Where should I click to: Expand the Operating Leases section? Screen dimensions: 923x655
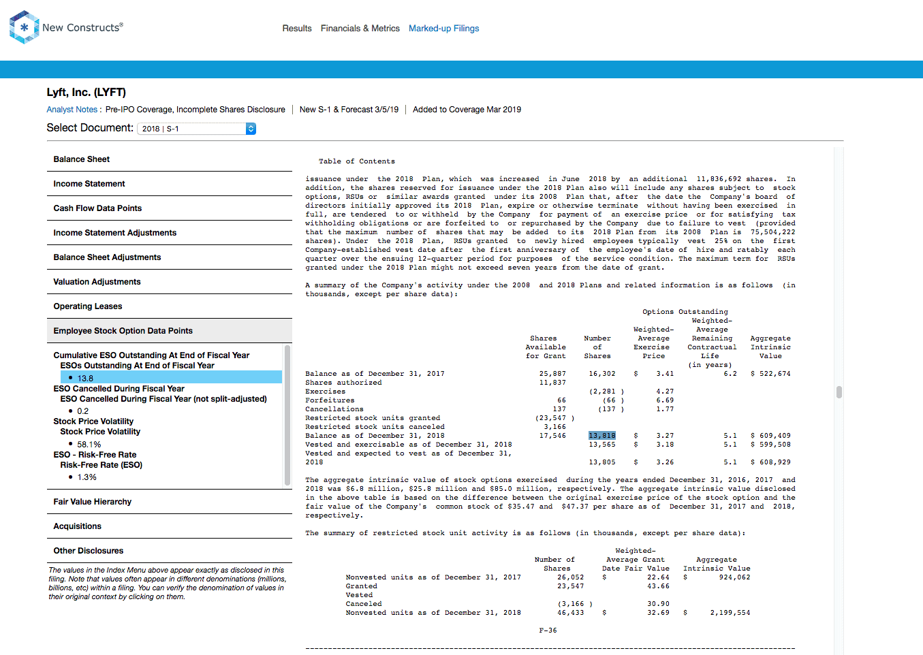coord(170,306)
